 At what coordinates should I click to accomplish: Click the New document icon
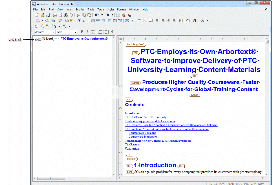click(x=37, y=15)
